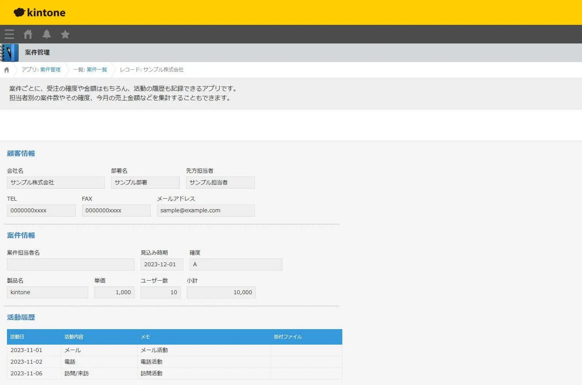Image resolution: width=582 pixels, height=385 pixels.
Task: Click the 製品名 field kintone
Action: (47, 292)
